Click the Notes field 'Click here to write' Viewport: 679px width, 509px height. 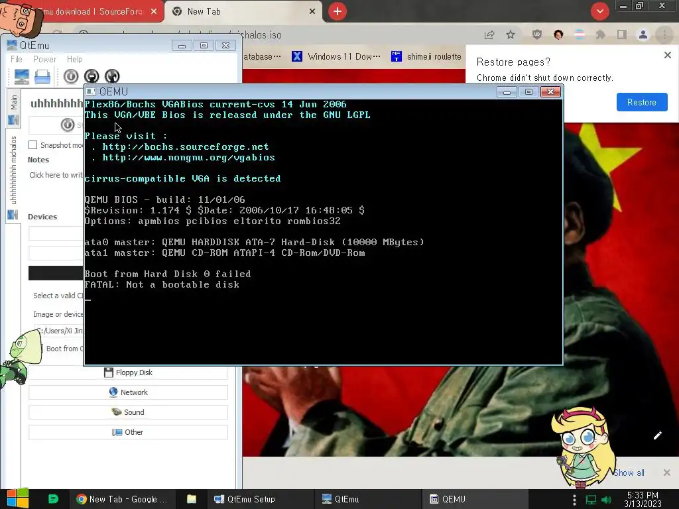point(56,175)
